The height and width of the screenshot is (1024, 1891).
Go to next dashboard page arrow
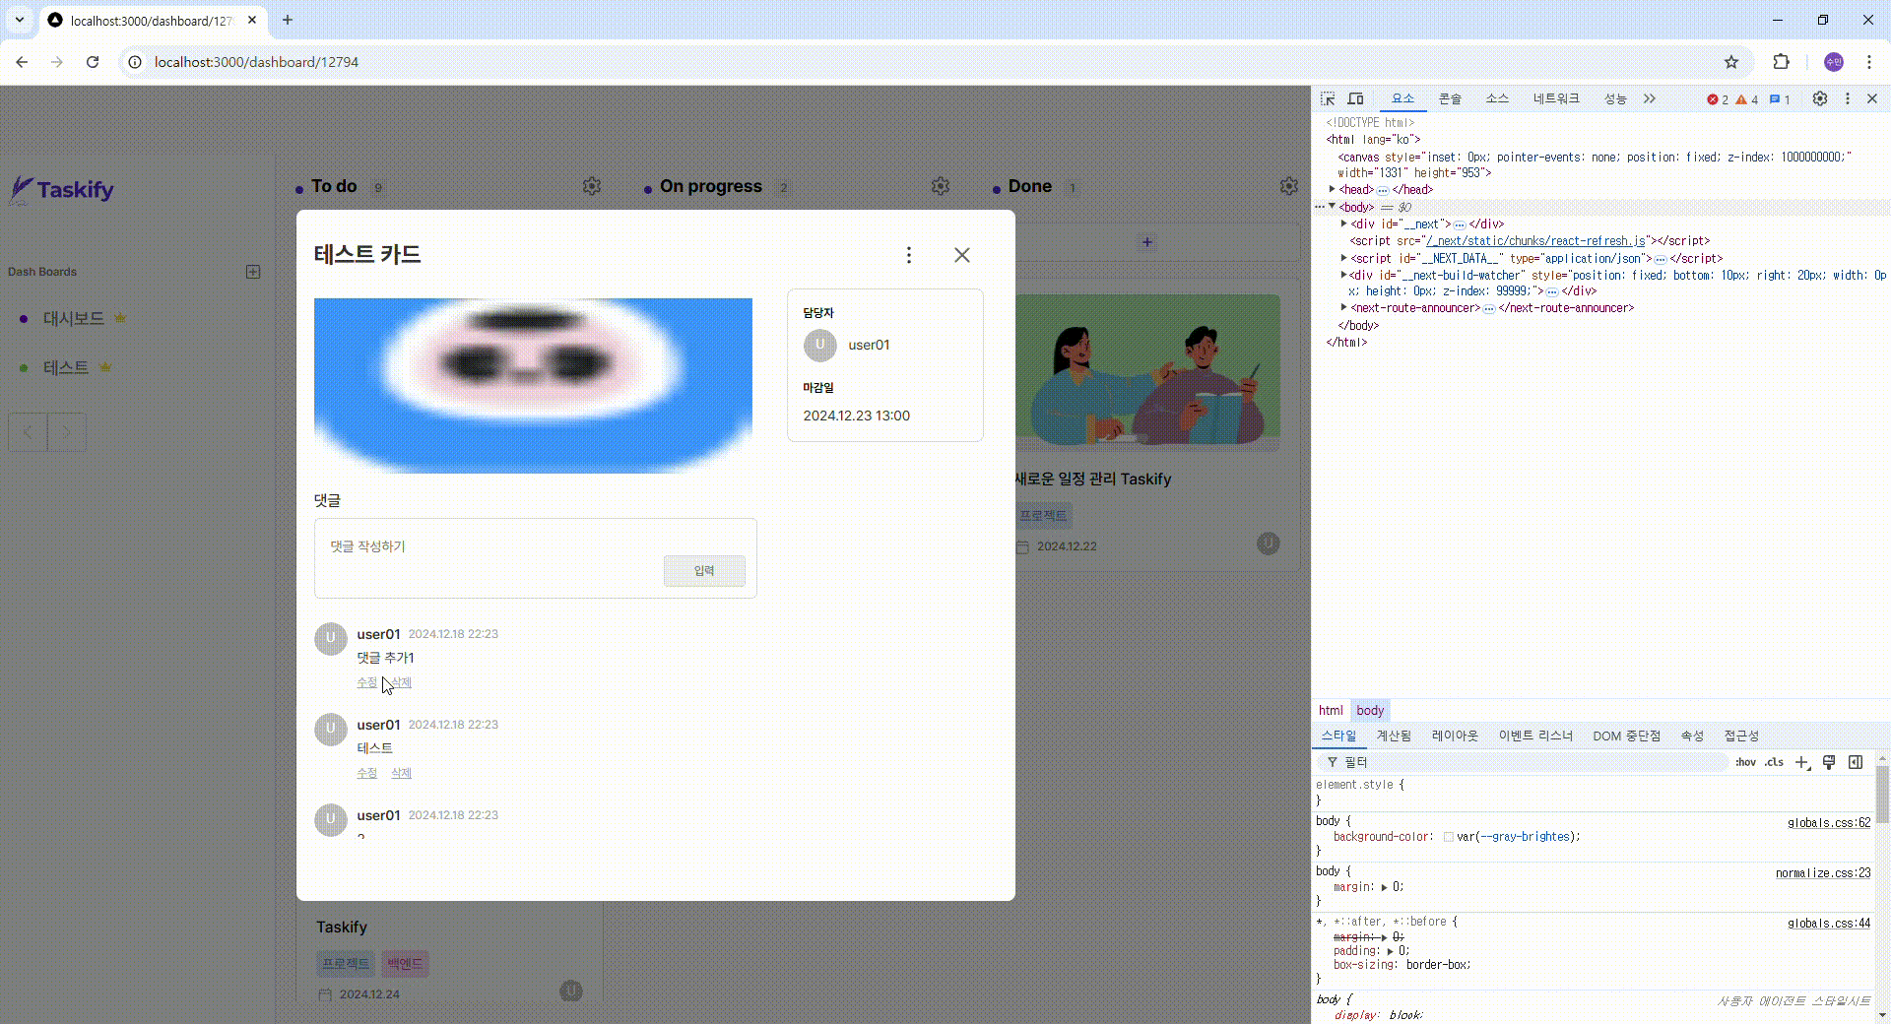coord(67,431)
